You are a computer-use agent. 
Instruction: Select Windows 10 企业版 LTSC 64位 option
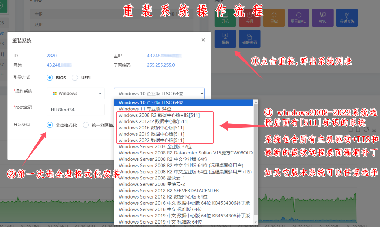coord(184,103)
